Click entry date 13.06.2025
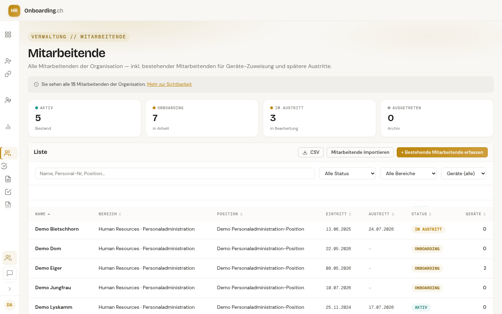Screen dimensions: 502x314 pyautogui.click(x=339, y=230)
